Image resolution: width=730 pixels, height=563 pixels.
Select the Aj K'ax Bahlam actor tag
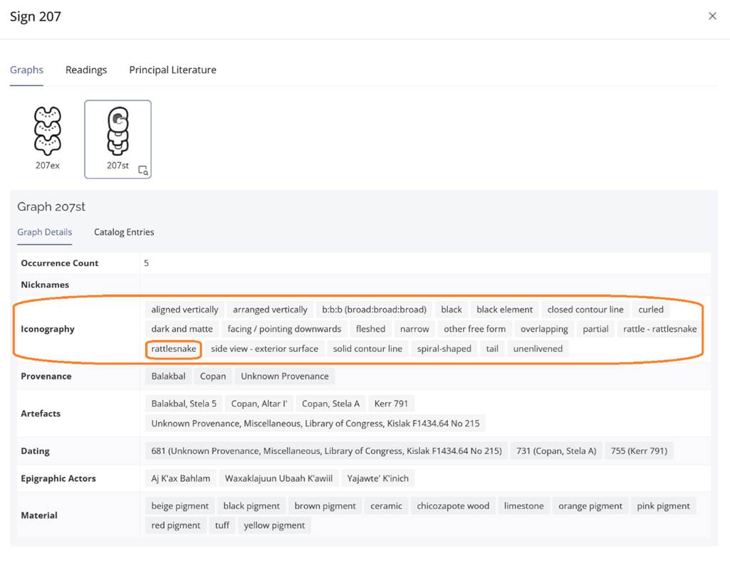point(181,478)
